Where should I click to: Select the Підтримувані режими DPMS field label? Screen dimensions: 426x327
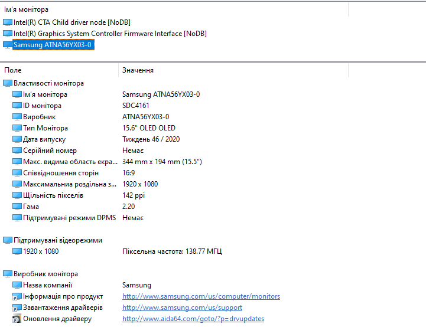(69, 218)
